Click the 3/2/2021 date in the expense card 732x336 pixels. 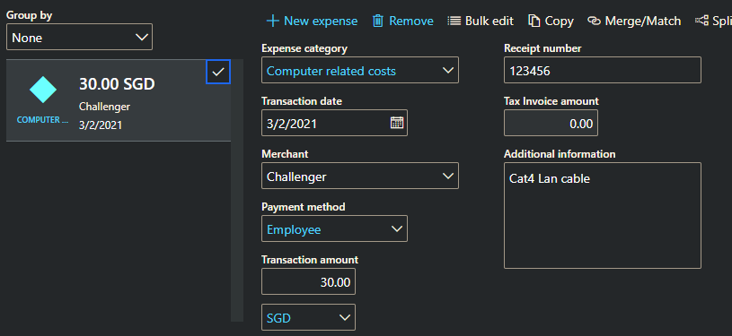click(x=101, y=125)
